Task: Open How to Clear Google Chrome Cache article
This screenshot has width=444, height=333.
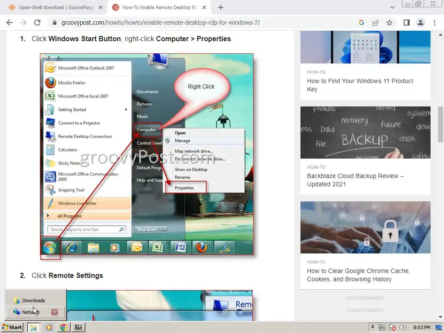Action: point(359,275)
